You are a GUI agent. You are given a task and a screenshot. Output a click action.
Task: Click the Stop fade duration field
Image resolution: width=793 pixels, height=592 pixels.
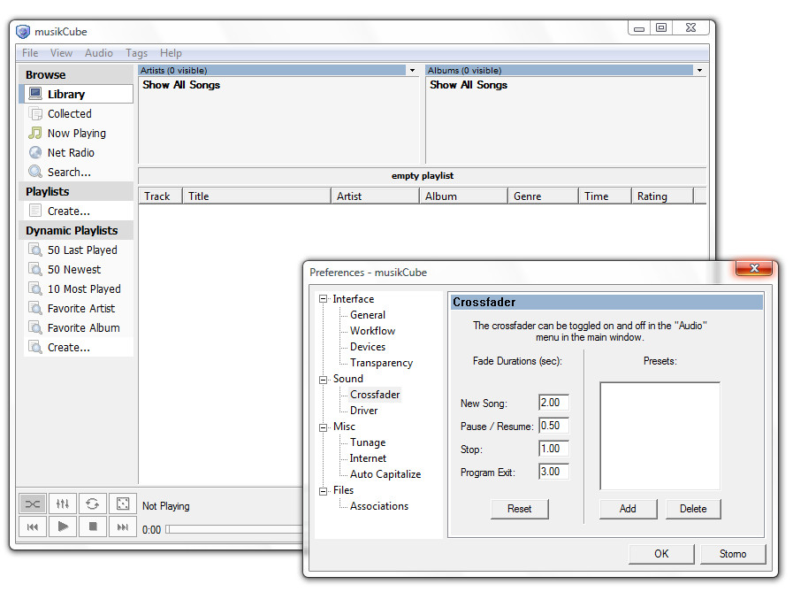pos(553,449)
